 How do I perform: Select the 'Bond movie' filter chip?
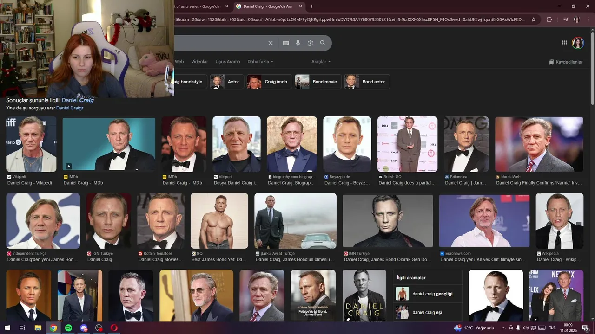(x=318, y=82)
